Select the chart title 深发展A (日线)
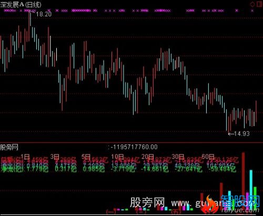 pos(21,5)
